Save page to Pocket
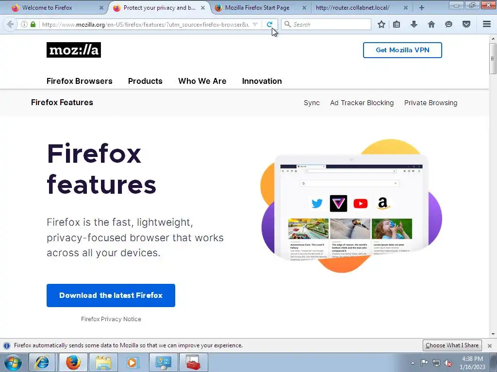The image size is (497, 372). (466, 24)
